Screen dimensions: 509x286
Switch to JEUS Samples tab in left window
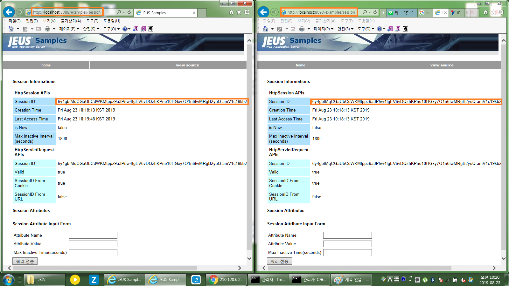coord(165,13)
